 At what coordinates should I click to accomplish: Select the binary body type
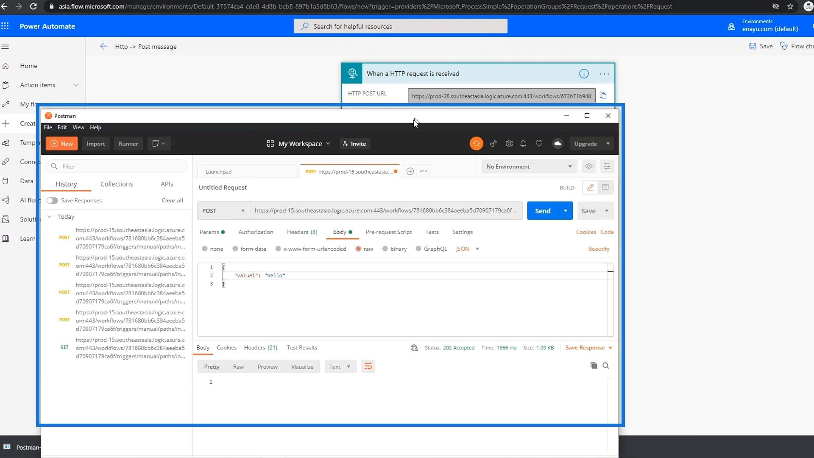385,249
